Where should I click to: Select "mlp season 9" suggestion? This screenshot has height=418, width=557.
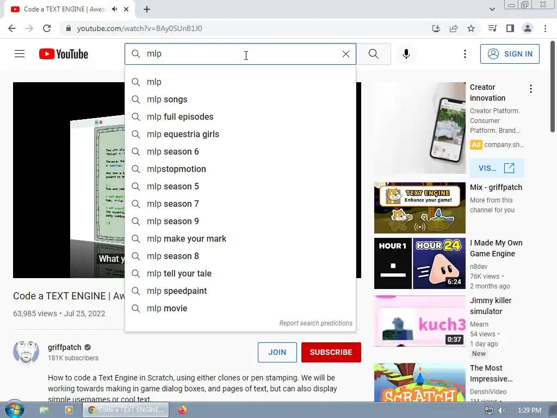(240, 222)
